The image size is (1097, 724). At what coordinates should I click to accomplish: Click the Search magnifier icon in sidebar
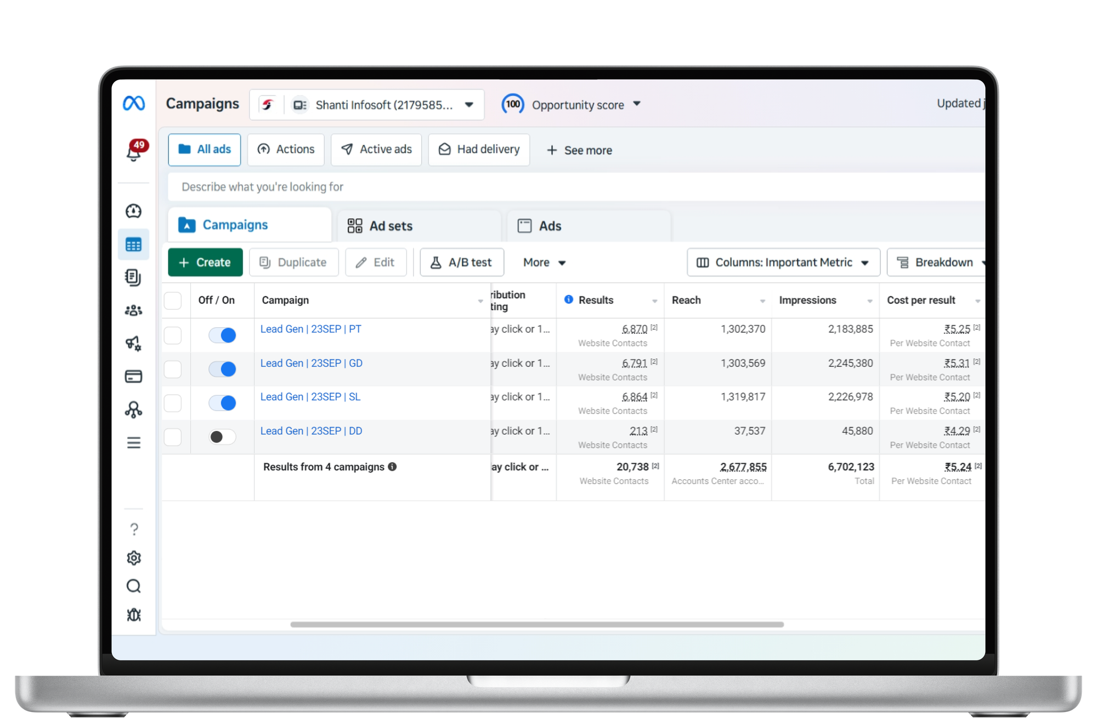coord(134,586)
